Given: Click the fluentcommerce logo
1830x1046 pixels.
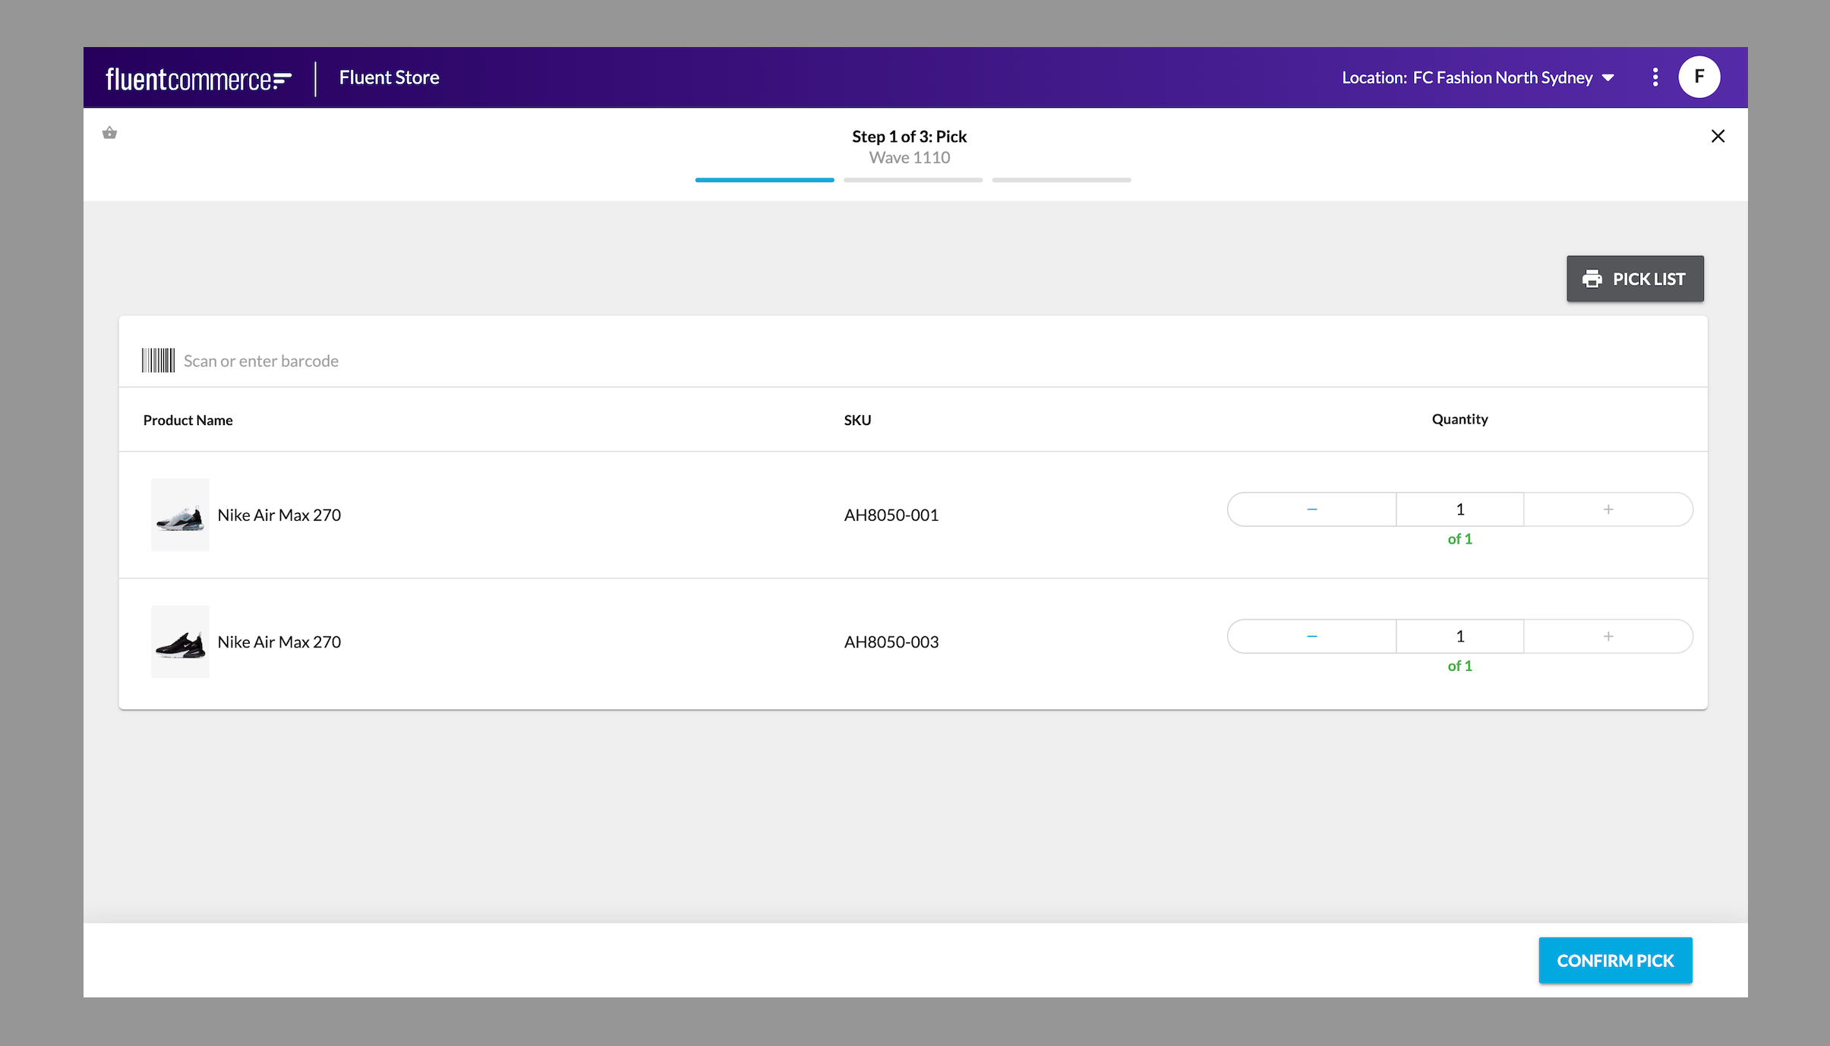Looking at the screenshot, I should click(198, 78).
